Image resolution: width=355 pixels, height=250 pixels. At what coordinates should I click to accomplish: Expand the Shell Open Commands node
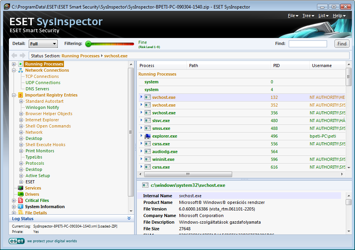point(21,126)
